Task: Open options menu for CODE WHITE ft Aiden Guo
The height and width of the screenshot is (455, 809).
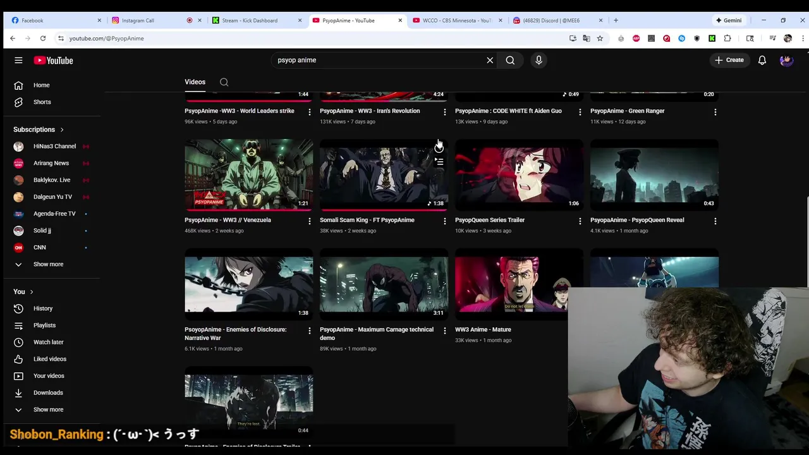Action: [x=580, y=112]
